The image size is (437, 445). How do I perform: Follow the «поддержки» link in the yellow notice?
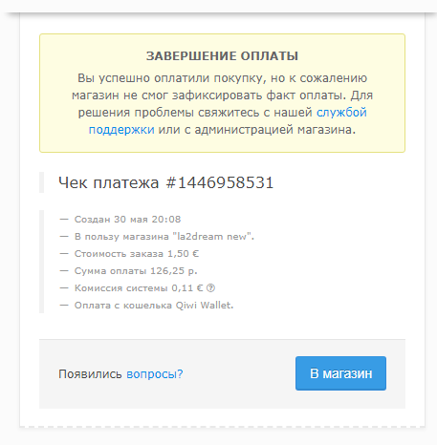[x=121, y=130]
